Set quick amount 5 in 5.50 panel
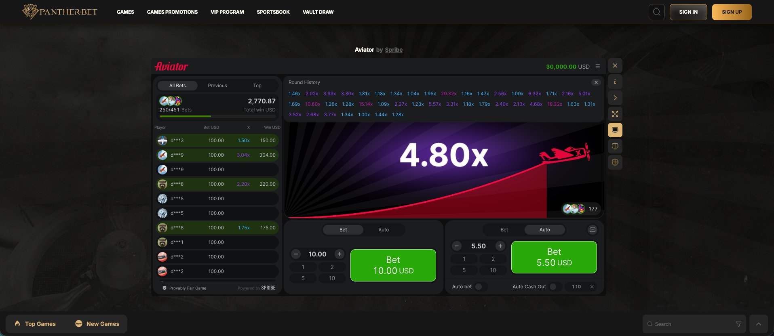The image size is (774, 336). pos(464,270)
